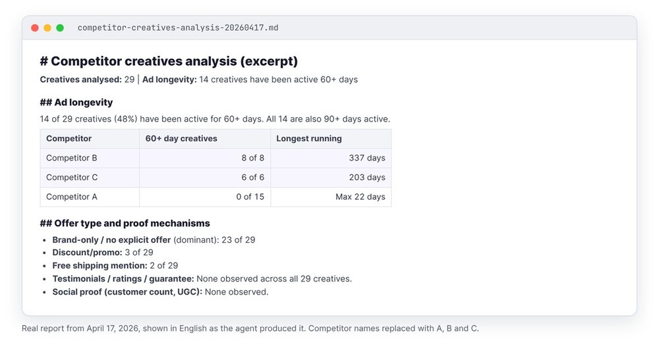
Task: Click the 'Competitor A' table cell
Action: point(90,197)
